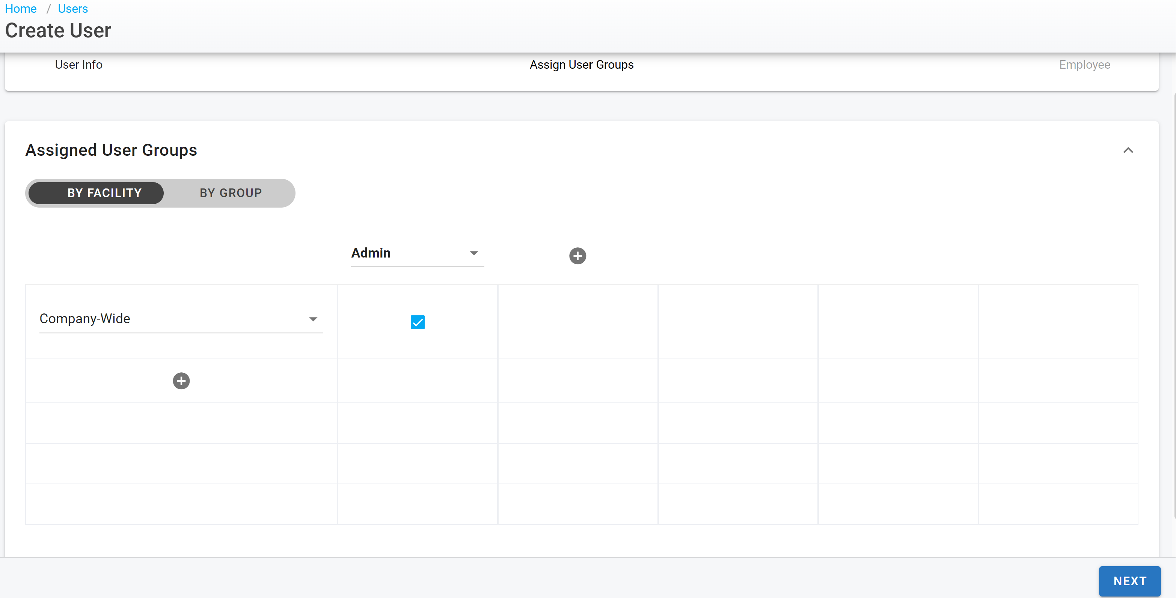The height and width of the screenshot is (598, 1176).
Task: Go to the User Info step
Action: (78, 65)
